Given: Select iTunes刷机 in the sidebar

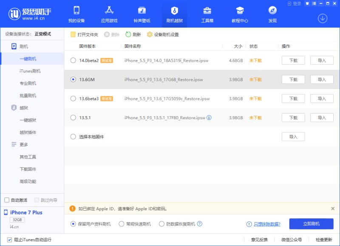Looking at the screenshot, I should tap(32, 71).
